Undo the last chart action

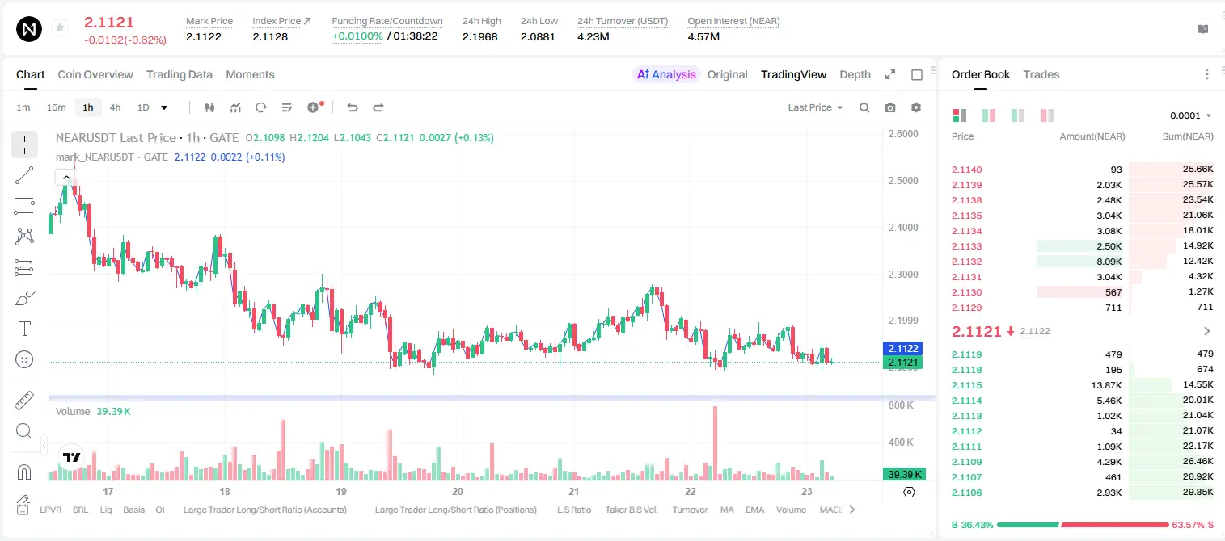tap(352, 107)
